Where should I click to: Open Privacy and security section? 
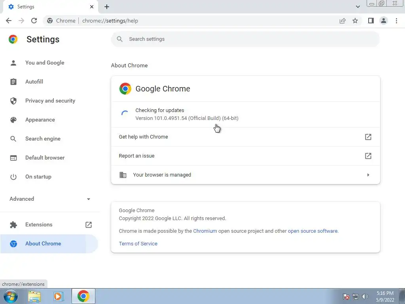pos(50,101)
